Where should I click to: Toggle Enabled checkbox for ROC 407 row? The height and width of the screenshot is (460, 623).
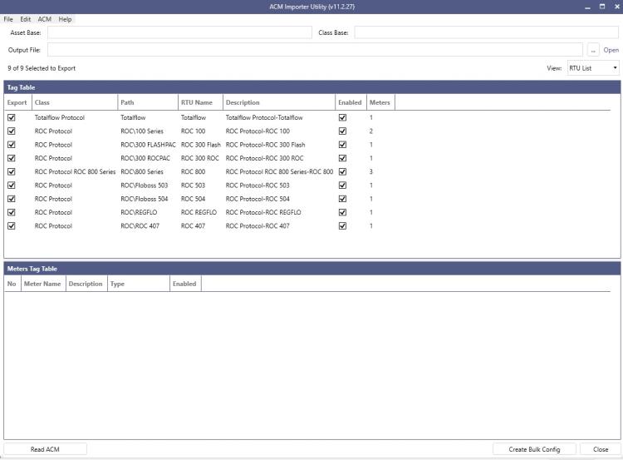[342, 226]
